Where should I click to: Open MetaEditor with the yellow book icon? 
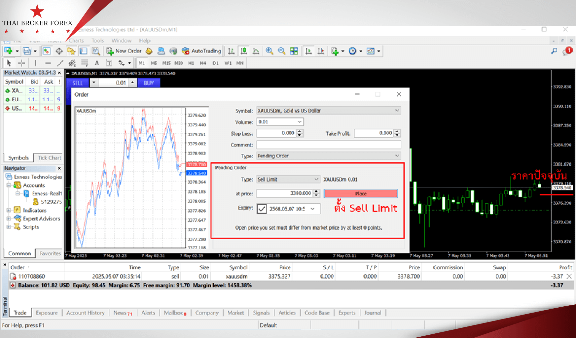point(149,51)
